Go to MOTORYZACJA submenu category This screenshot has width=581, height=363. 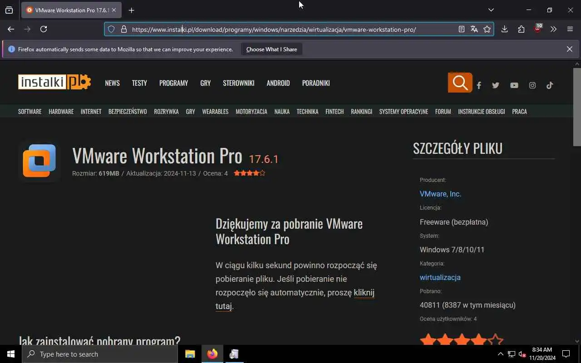click(x=251, y=112)
